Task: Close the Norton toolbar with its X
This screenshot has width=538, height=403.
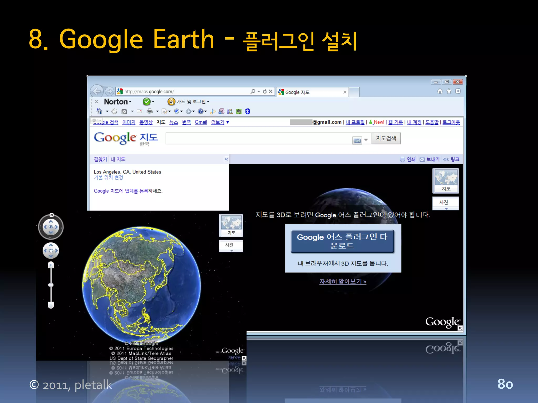Action: pos(97,102)
